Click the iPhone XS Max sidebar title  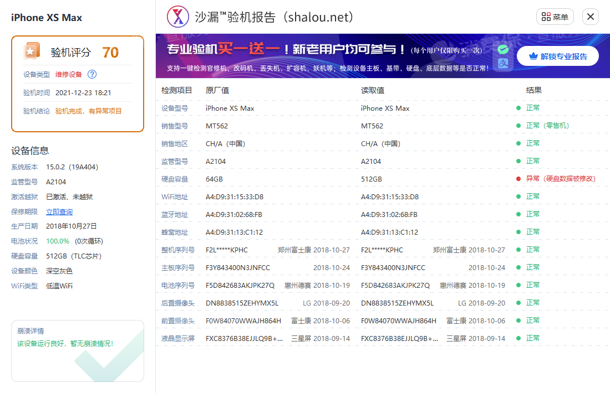[46, 18]
